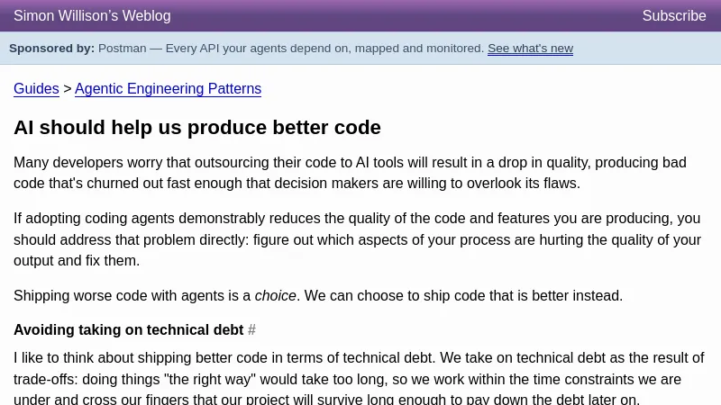This screenshot has height=405, width=721.
Task: Follow the "See what's new" sponsor link
Action: click(x=530, y=49)
